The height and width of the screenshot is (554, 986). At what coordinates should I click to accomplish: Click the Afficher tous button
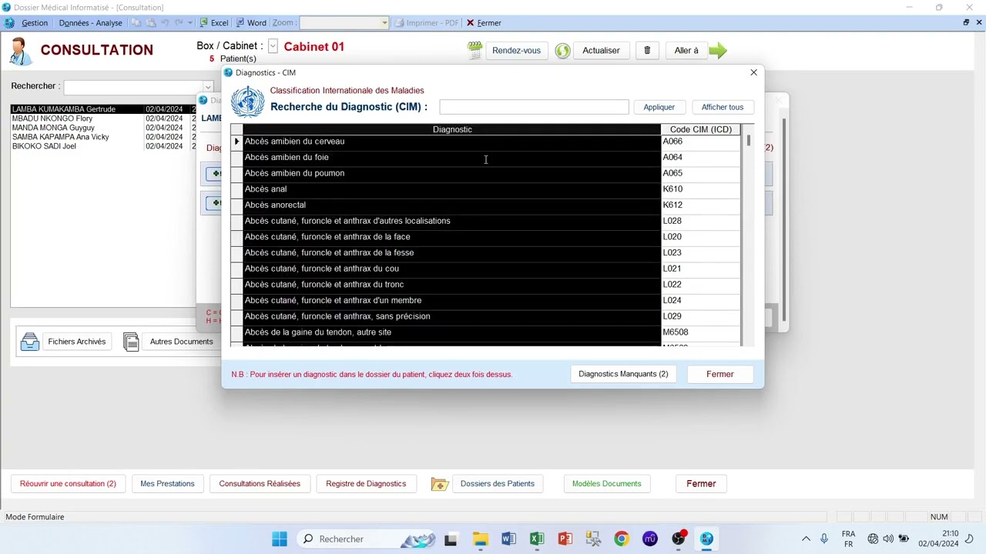point(723,107)
